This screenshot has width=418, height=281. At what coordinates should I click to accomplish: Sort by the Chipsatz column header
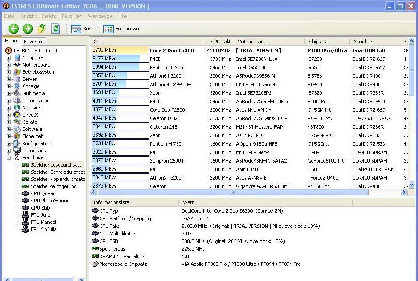click(x=327, y=42)
